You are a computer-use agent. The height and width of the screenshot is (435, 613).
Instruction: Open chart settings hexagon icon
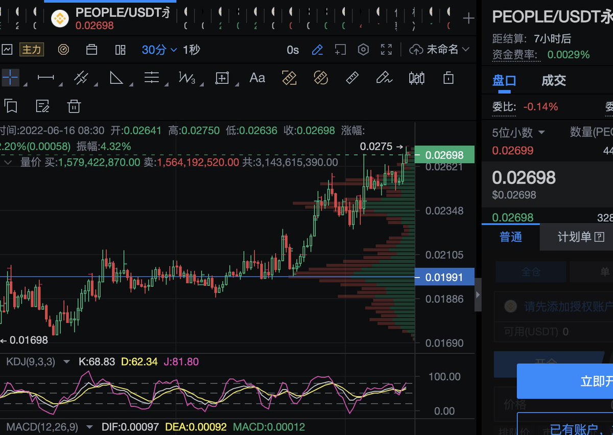click(x=363, y=50)
